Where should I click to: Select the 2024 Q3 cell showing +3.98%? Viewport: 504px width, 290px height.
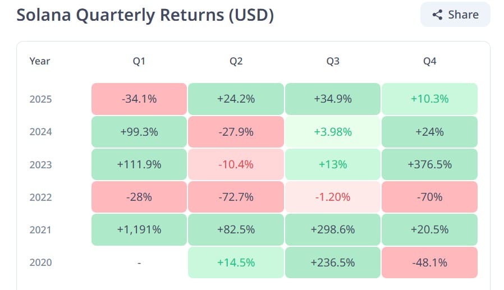tap(333, 132)
